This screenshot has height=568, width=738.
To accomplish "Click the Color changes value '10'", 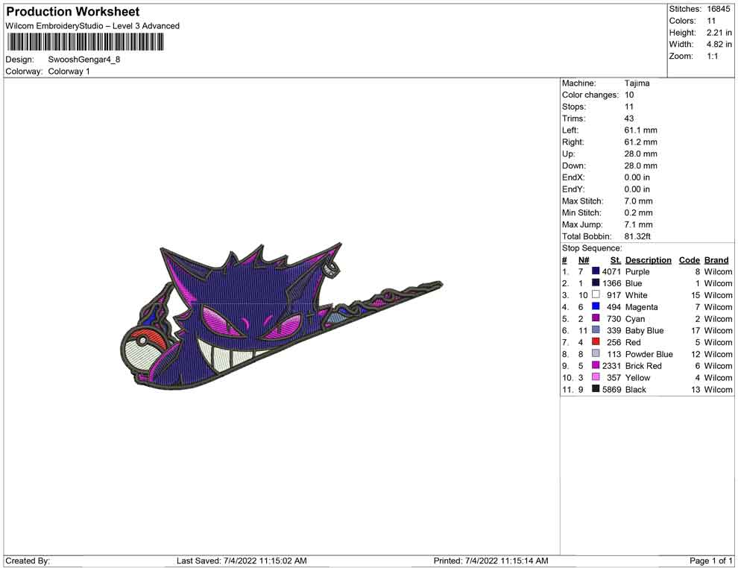I will point(629,95).
